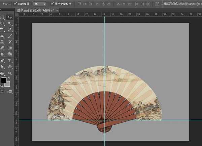Pick the Magic Wand tool
Screen dimensions: 202x146
click(x=10, y=24)
